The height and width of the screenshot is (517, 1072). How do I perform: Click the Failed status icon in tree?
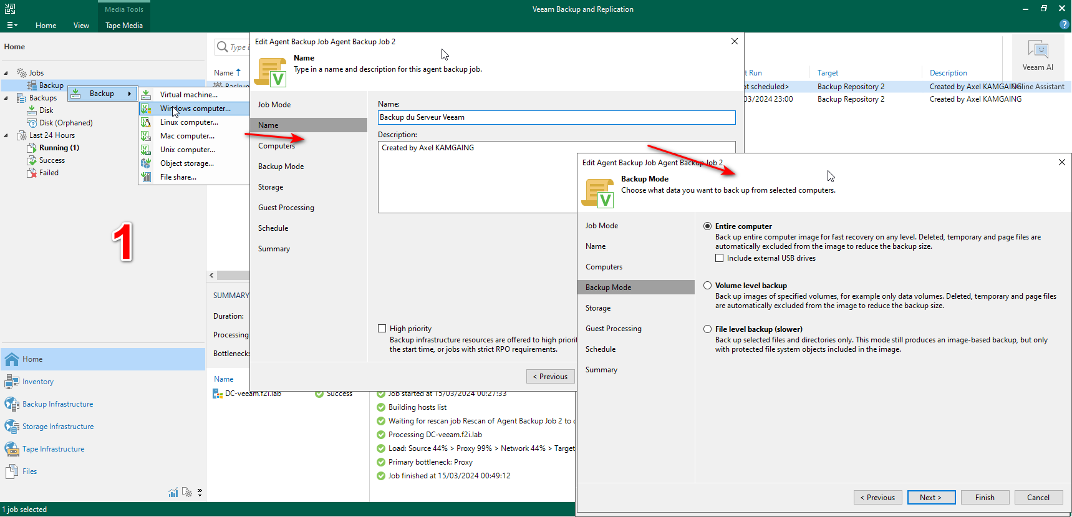click(x=32, y=173)
